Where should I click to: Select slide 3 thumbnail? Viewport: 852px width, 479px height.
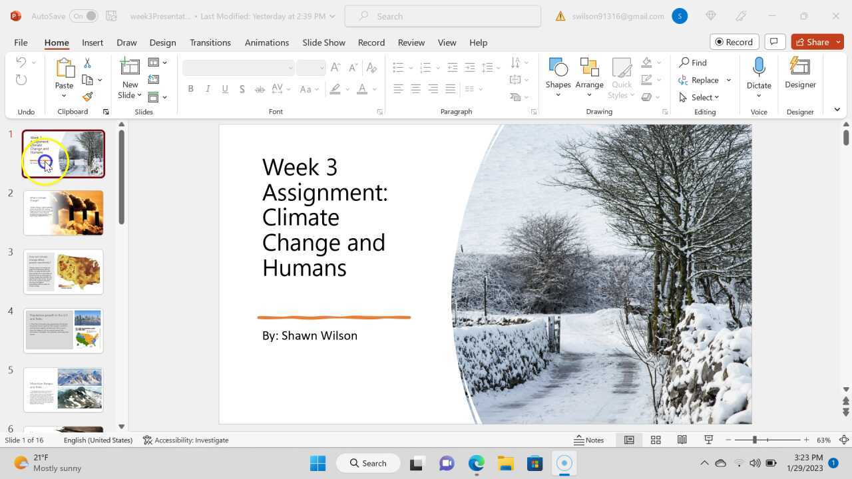tap(63, 271)
